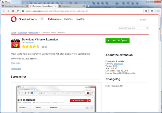This screenshot has width=162, height=113.
Task: Open the Permissions link
Action: pyautogui.click(x=16, y=69)
